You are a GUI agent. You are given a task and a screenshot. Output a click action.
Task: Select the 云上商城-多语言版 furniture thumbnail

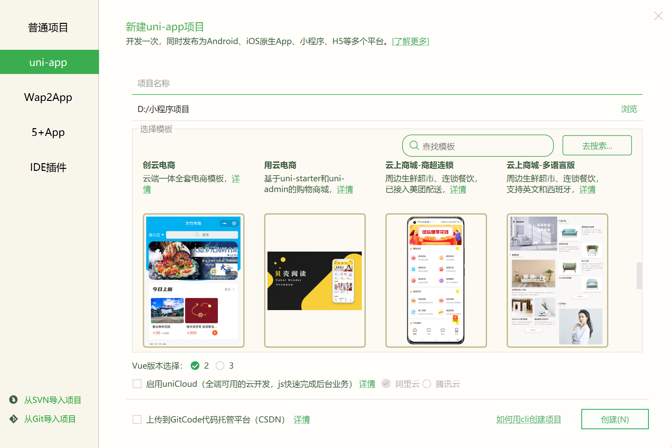[557, 280]
